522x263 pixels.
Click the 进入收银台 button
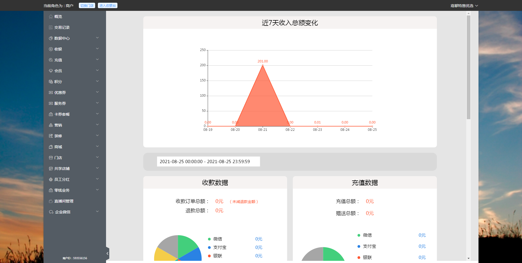click(x=108, y=5)
